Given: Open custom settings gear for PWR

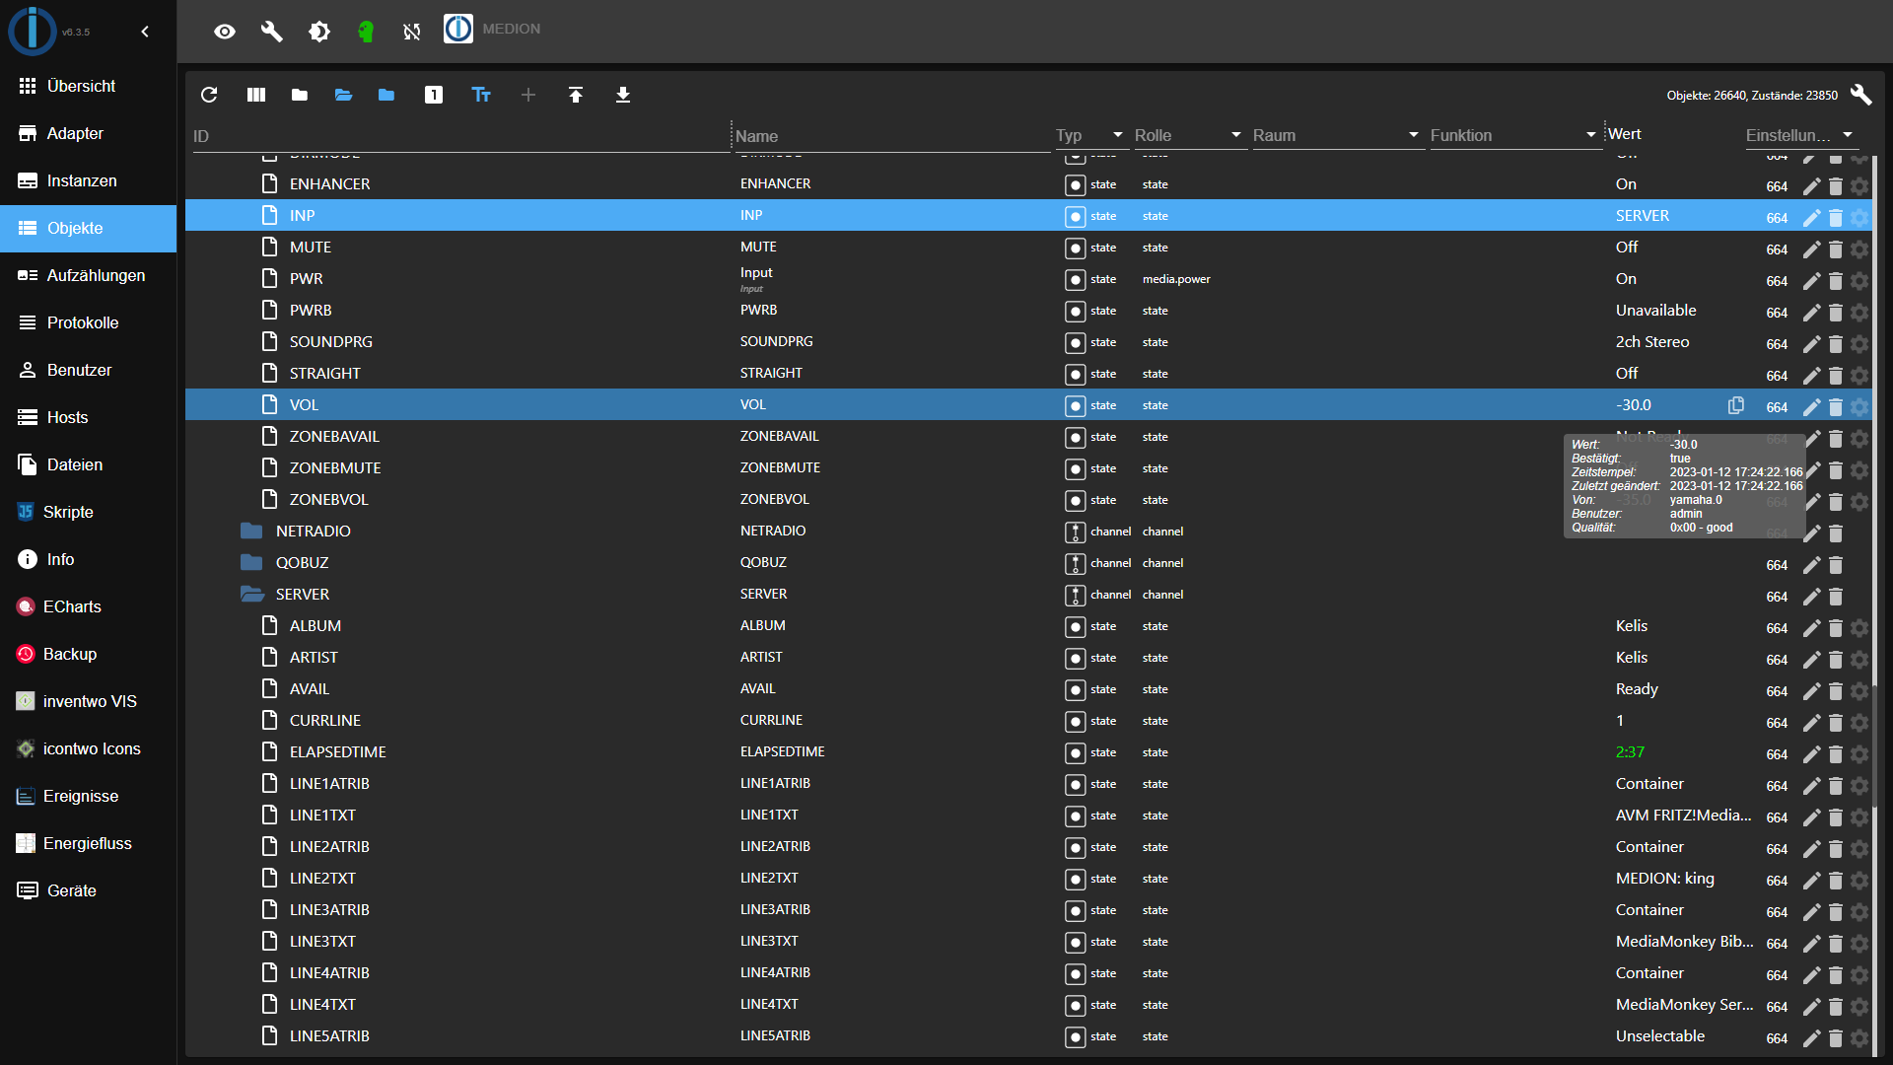Looking at the screenshot, I should 1859,281.
